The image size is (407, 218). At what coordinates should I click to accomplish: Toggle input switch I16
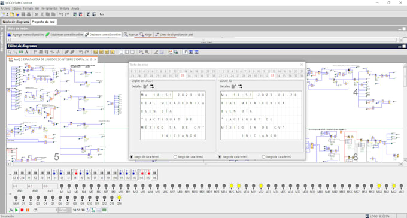(x=154, y=174)
